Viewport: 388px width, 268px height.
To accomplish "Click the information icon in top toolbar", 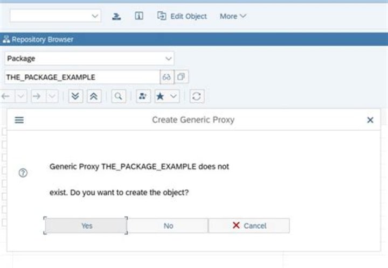I will pyautogui.click(x=139, y=16).
